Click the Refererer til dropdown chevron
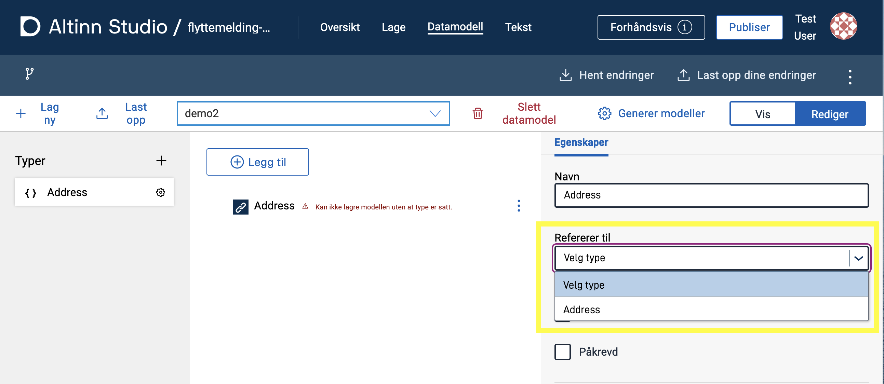The image size is (884, 384). coord(858,258)
